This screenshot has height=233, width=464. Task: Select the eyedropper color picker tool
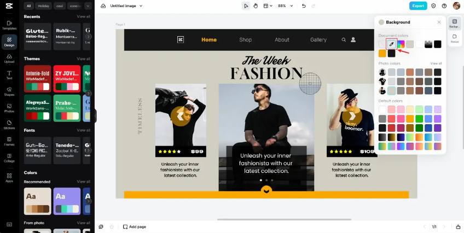pyautogui.click(x=392, y=44)
